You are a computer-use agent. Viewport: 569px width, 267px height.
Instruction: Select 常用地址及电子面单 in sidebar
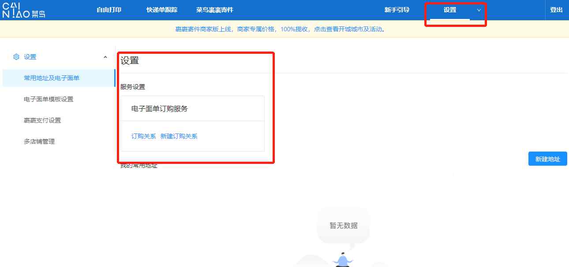[x=59, y=78]
